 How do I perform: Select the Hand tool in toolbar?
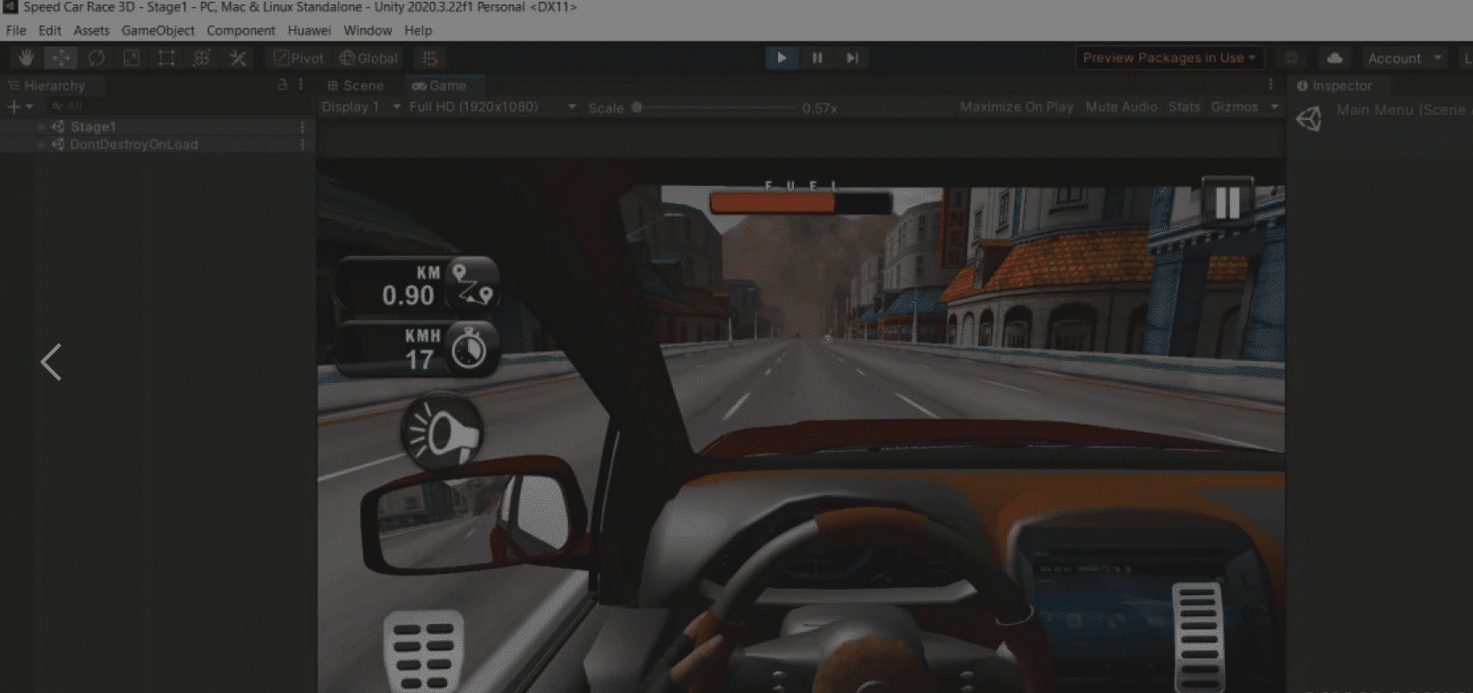click(x=26, y=58)
